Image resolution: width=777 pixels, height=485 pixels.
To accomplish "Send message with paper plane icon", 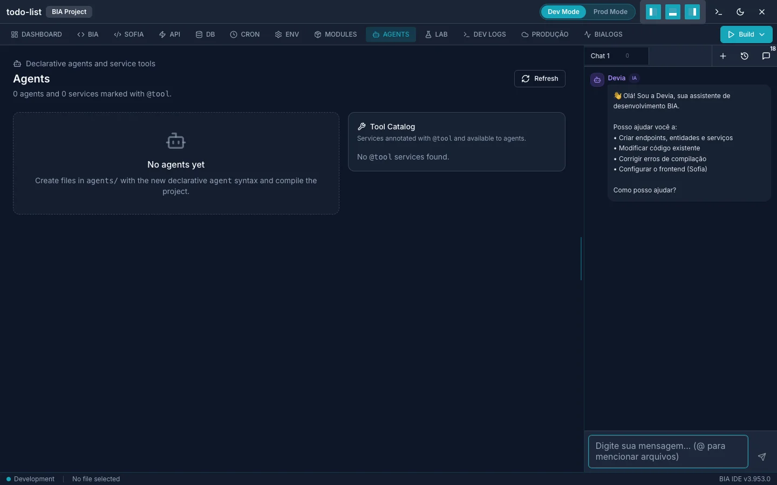I will pos(762,456).
